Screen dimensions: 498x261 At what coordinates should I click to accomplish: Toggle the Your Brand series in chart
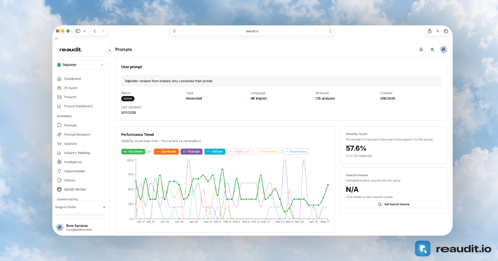pos(133,152)
